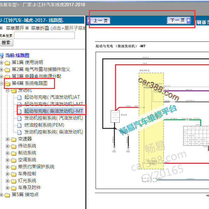Screen dimensions: 209x209
Task: Open 起动与充电(汽油发动机)-MT diagram
Action: [54, 104]
